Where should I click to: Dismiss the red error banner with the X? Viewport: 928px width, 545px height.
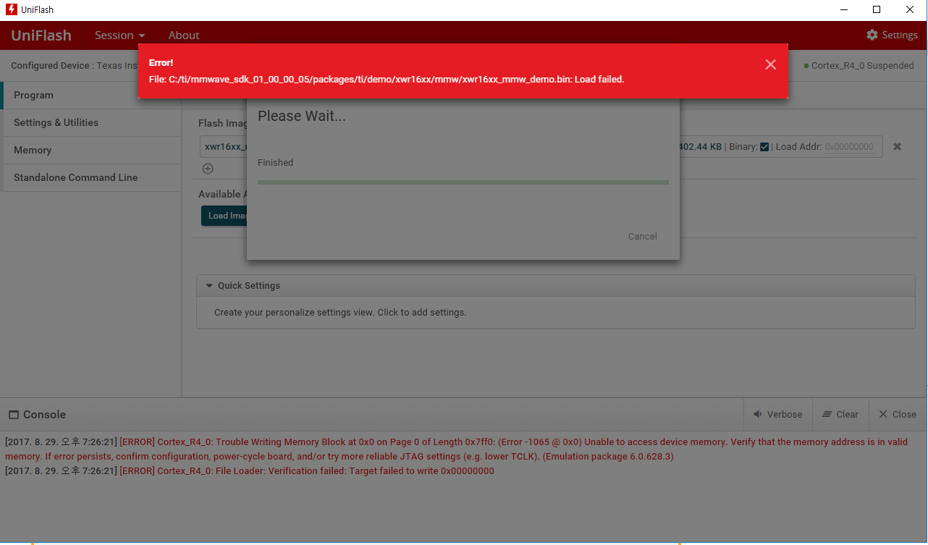[x=770, y=64]
